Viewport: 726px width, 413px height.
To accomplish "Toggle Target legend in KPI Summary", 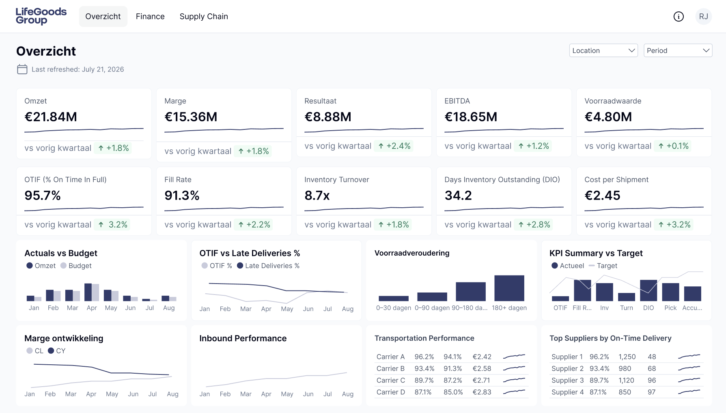I will click(x=603, y=266).
